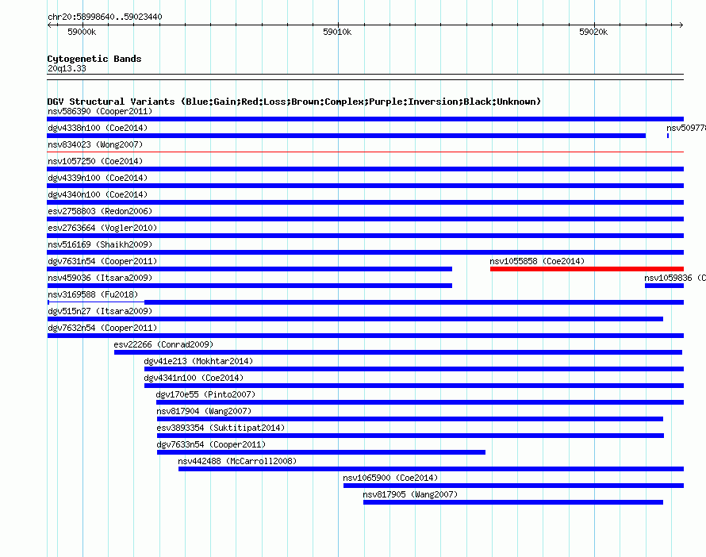Click the 59000k ruler position label
706x557 pixels.
(82, 32)
